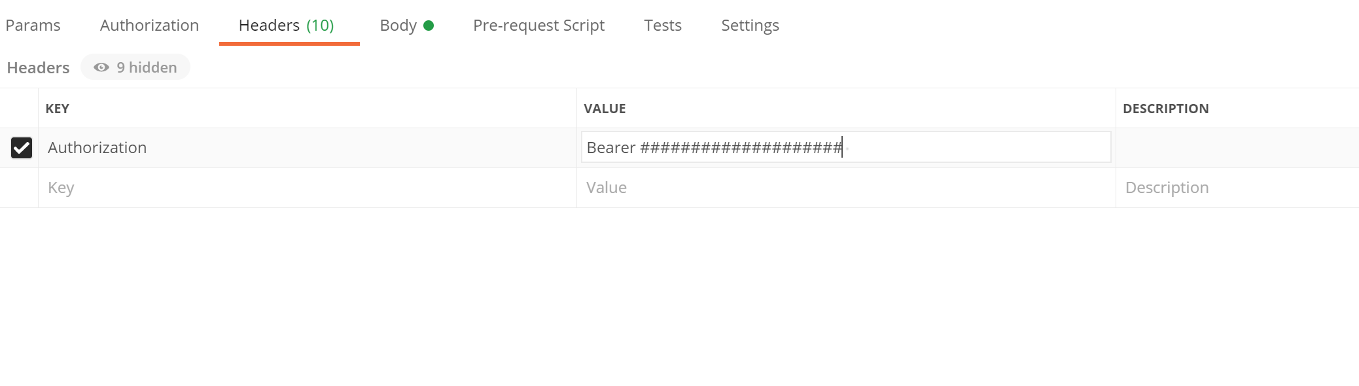1359x386 pixels.
Task: Click the Headers section label
Action: (38, 67)
